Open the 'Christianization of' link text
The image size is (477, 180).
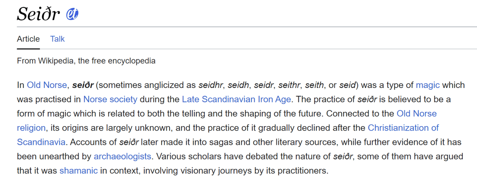(403, 128)
